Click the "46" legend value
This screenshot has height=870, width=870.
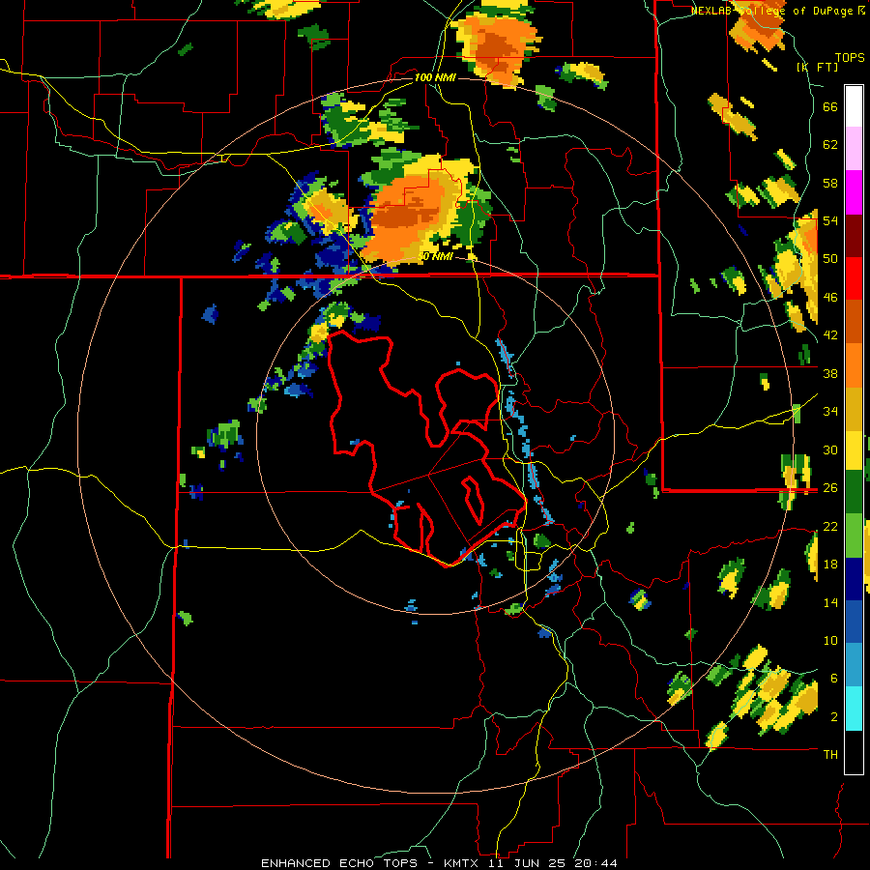click(x=830, y=298)
